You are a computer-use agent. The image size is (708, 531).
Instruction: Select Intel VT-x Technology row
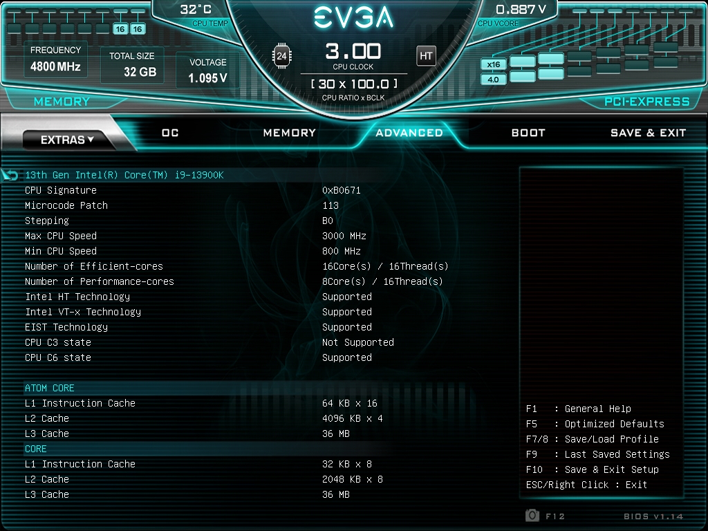237,312
